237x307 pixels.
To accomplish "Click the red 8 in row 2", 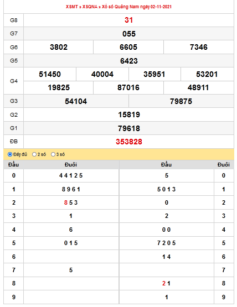I will click(x=66, y=202).
